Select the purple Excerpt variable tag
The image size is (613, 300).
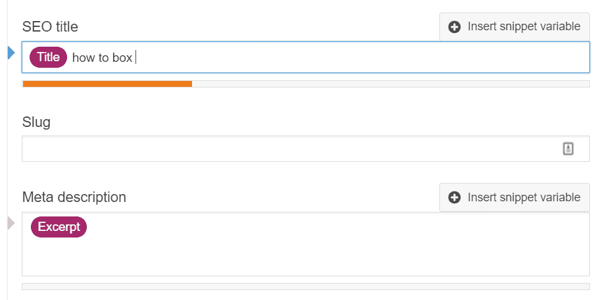click(59, 227)
